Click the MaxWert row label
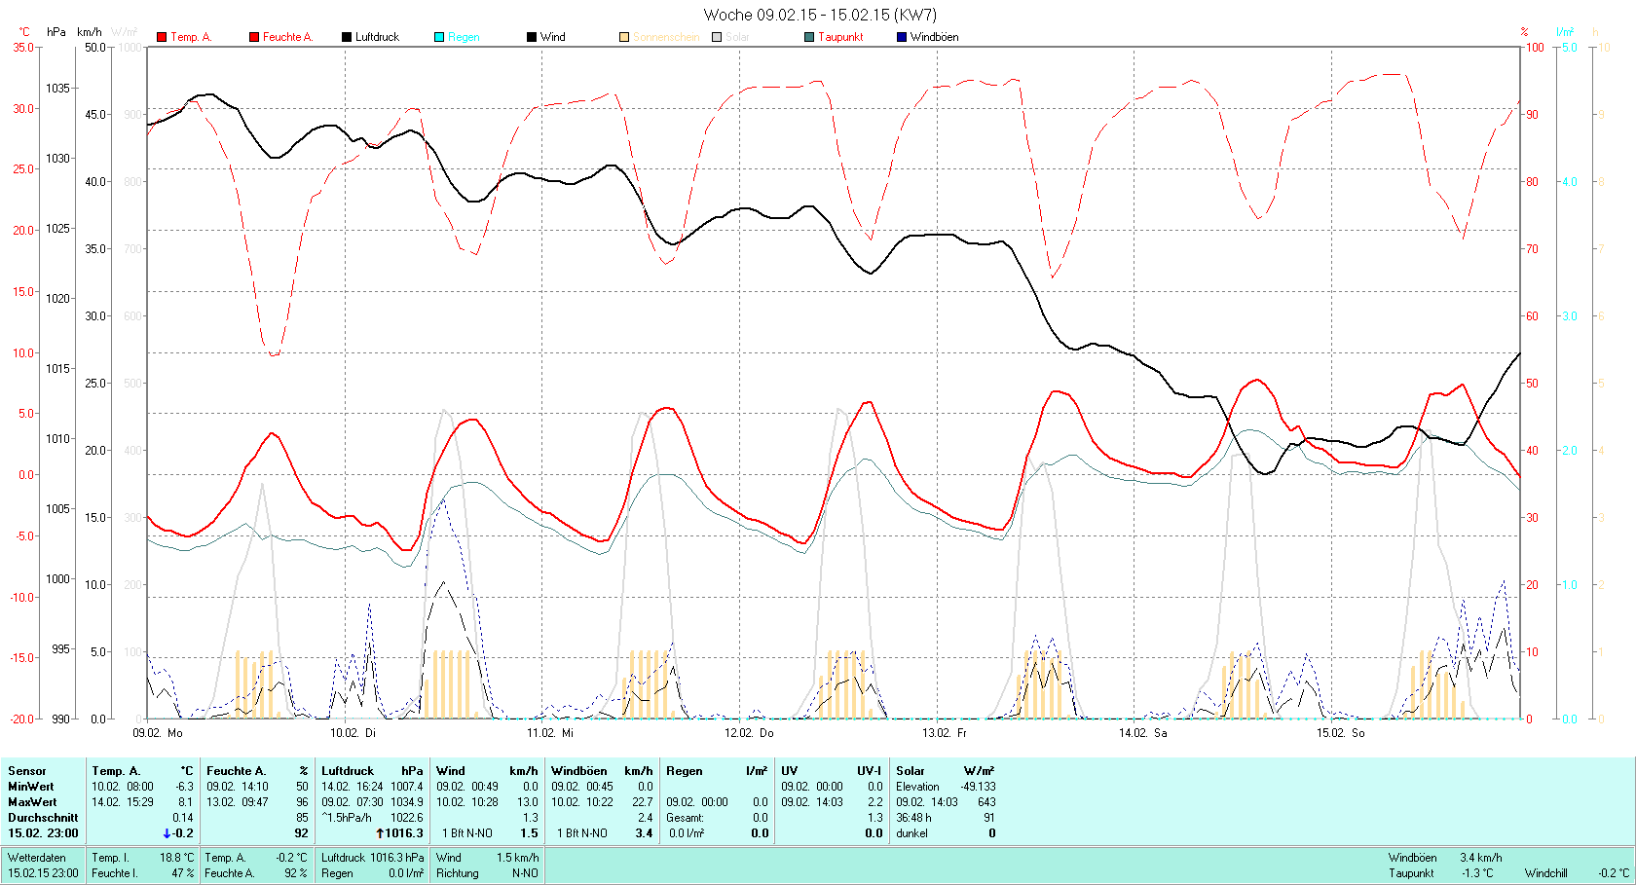1636x885 pixels. coord(32,802)
